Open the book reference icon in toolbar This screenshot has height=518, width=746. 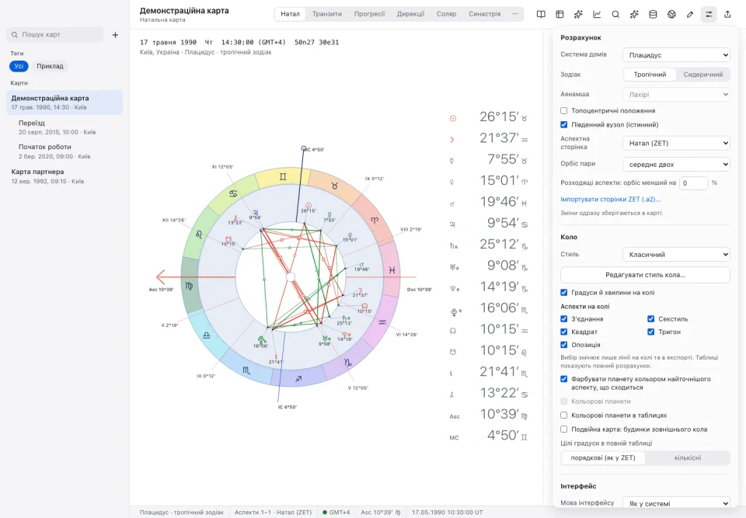[541, 14]
